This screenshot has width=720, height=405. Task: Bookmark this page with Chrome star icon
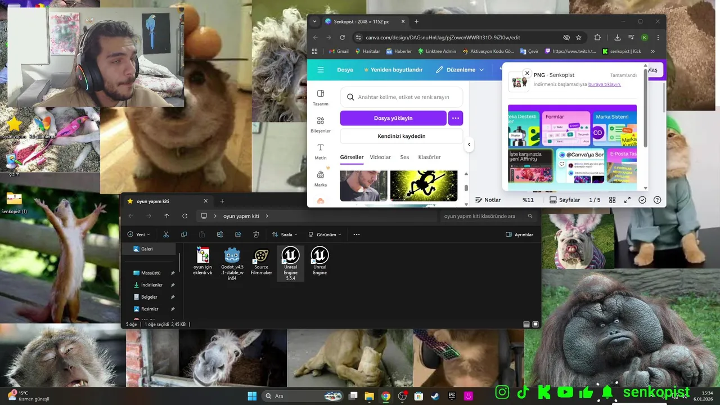579,38
